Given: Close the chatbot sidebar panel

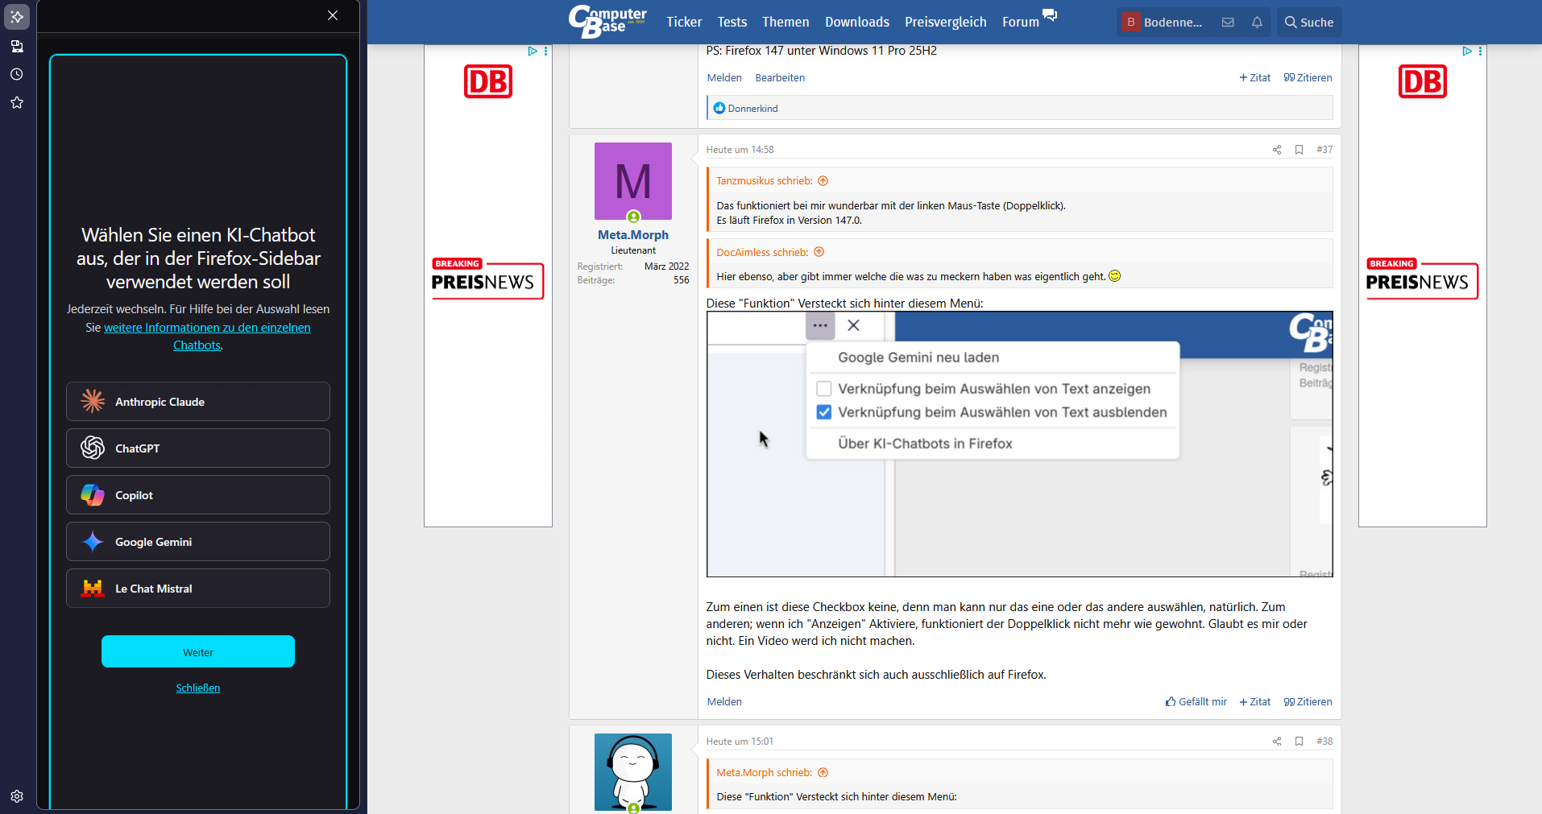Looking at the screenshot, I should [x=333, y=15].
